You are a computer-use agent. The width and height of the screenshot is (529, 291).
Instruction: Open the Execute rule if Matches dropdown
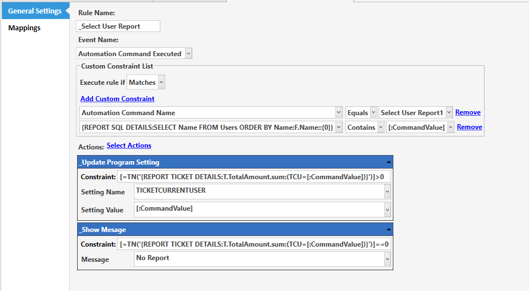(x=162, y=83)
